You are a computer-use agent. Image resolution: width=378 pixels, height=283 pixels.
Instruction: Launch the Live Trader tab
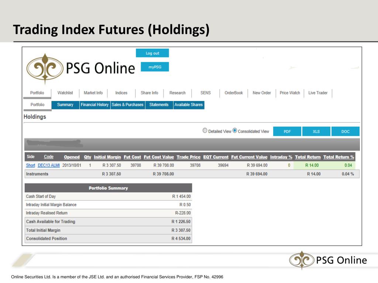click(318, 93)
